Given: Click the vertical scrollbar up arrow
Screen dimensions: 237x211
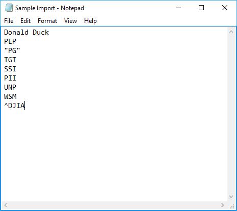Looking at the screenshot, I should pos(231,32).
